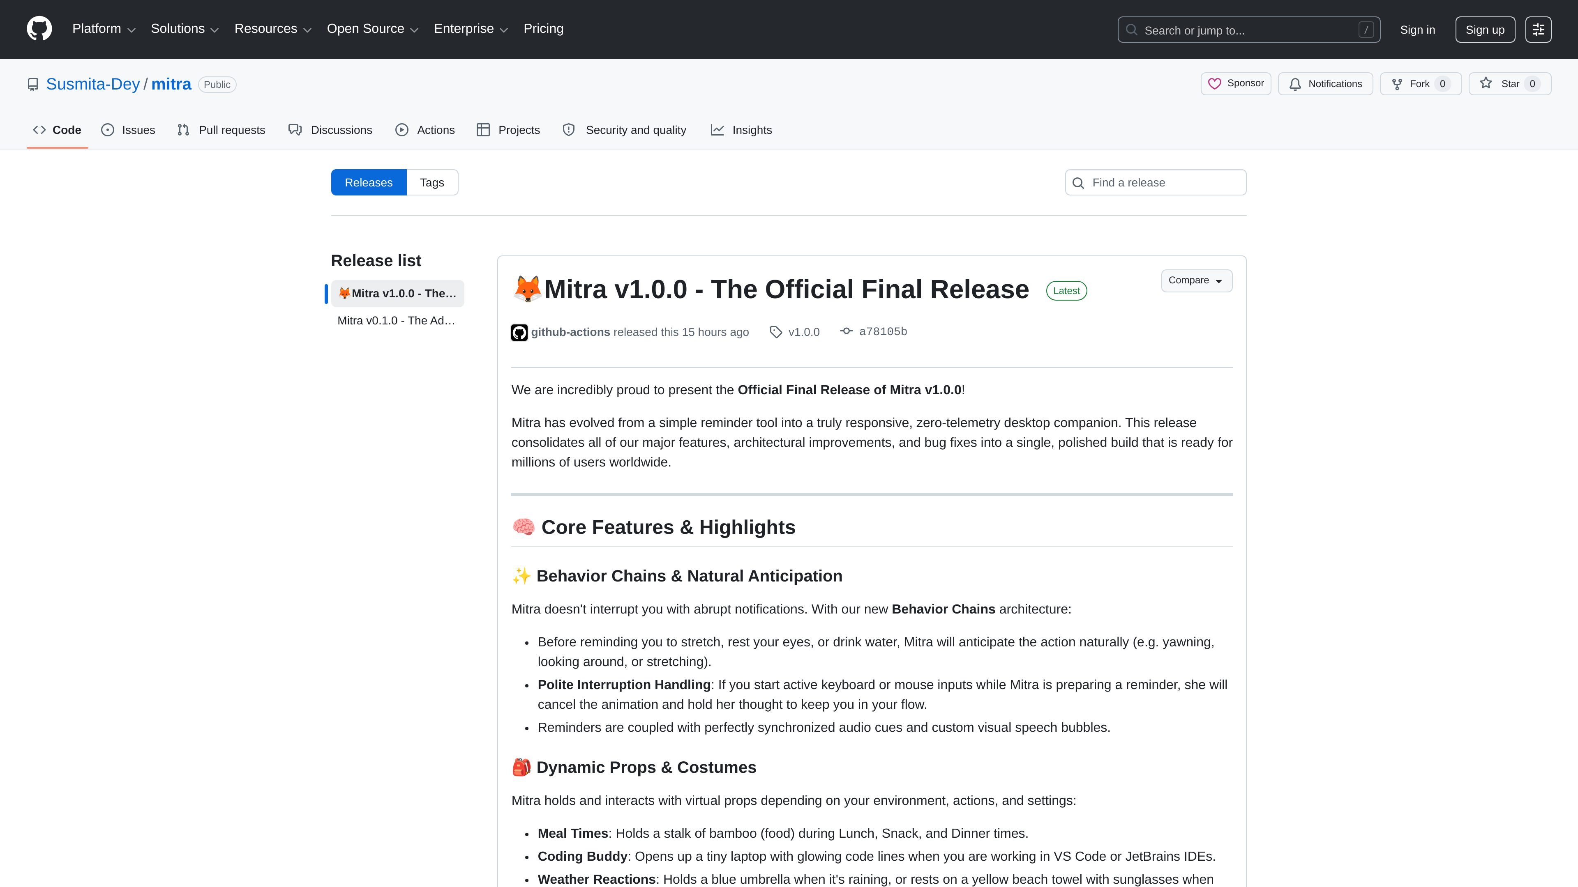Viewport: 1578px width, 887px height.
Task: Click the Sign in link
Action: point(1417,30)
